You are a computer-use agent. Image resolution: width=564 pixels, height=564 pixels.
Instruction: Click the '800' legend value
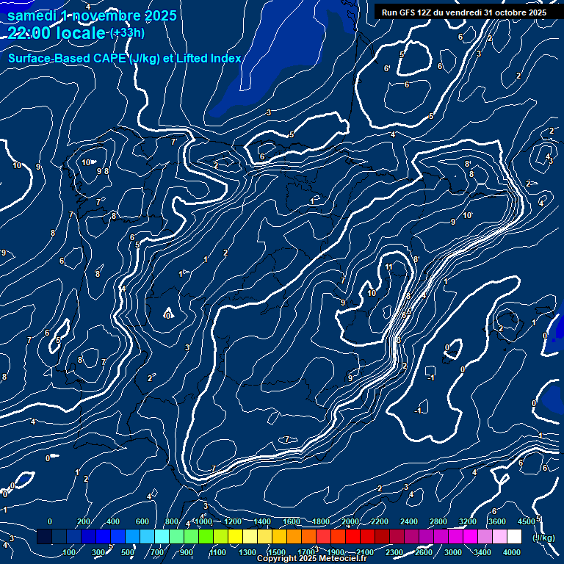[x=172, y=521]
